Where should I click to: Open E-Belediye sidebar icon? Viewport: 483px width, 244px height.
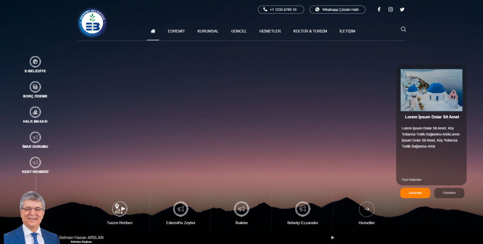(35, 62)
